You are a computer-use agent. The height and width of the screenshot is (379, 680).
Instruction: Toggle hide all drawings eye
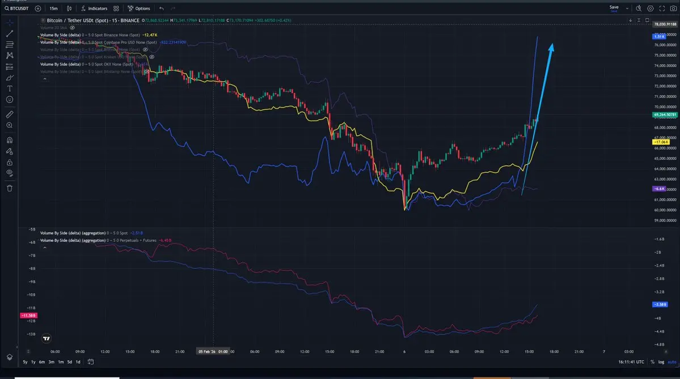click(10, 173)
